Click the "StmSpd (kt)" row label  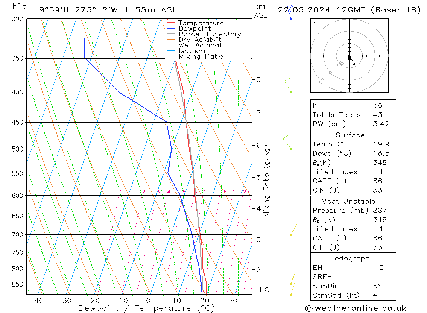pyautogui.click(x=336, y=295)
